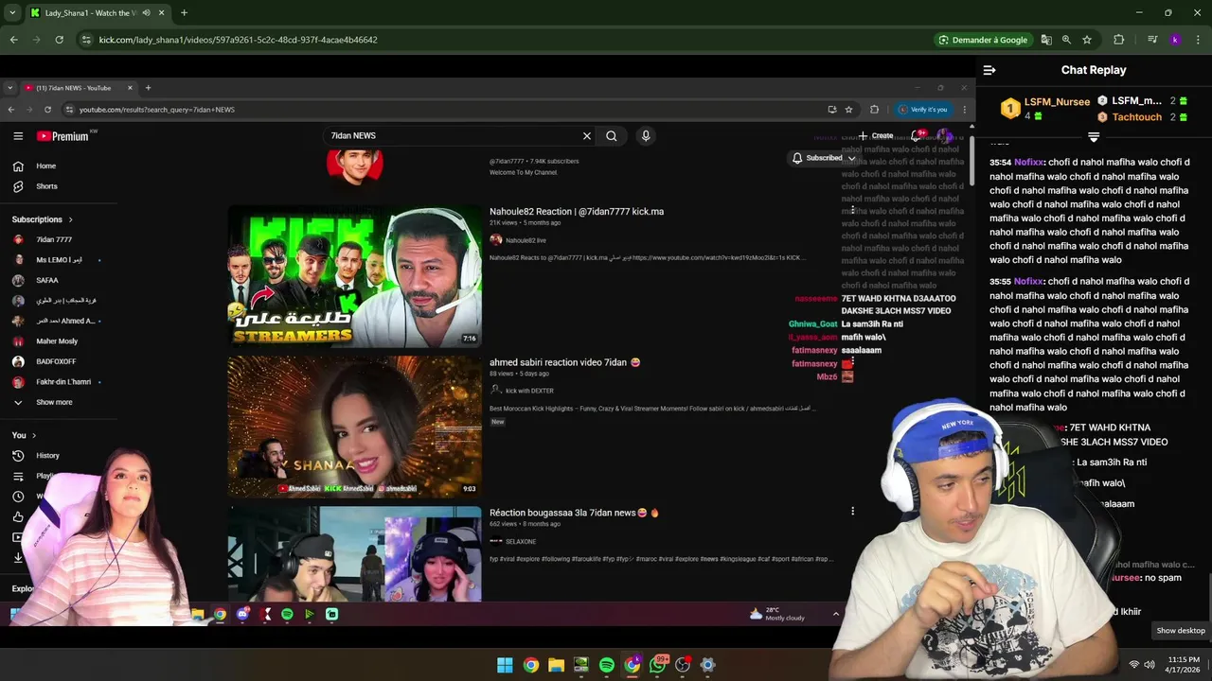Close the 7idan NEWS YouTube tab
Image resolution: width=1212 pixels, height=681 pixels.
point(130,88)
